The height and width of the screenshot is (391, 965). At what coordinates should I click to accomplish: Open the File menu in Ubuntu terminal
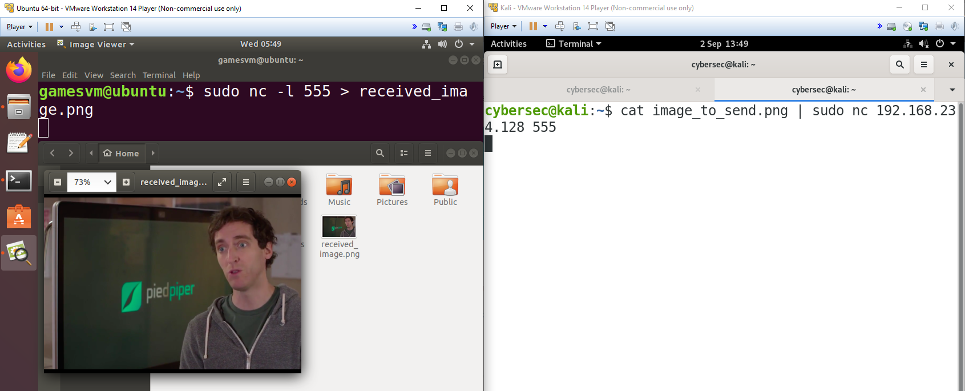(49, 75)
